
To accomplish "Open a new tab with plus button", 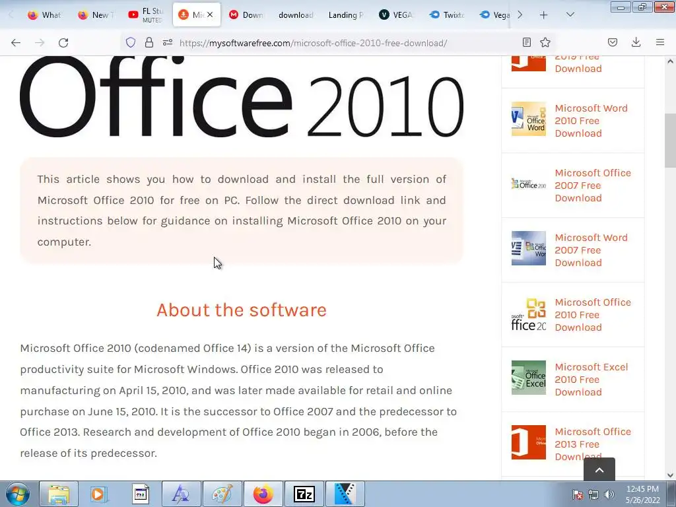I will (x=544, y=15).
